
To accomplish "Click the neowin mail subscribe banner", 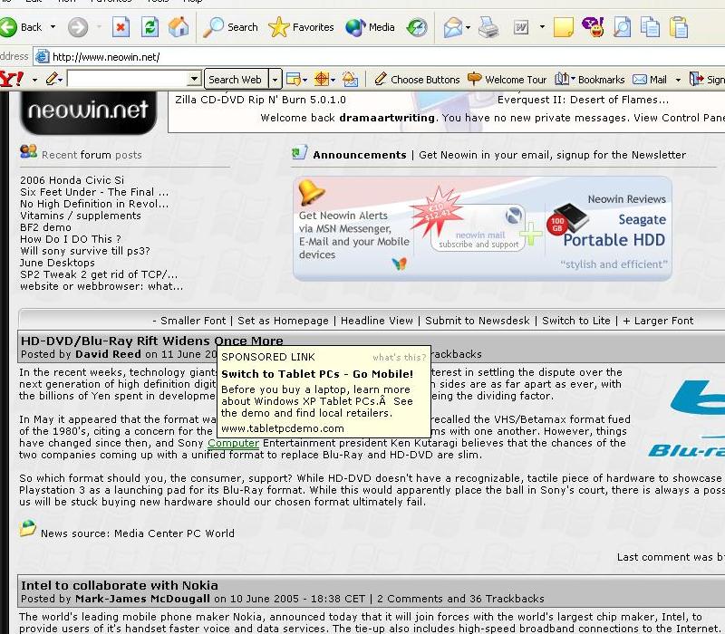I will [478, 228].
